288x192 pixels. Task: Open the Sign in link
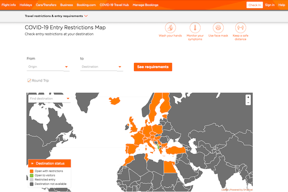270,5
